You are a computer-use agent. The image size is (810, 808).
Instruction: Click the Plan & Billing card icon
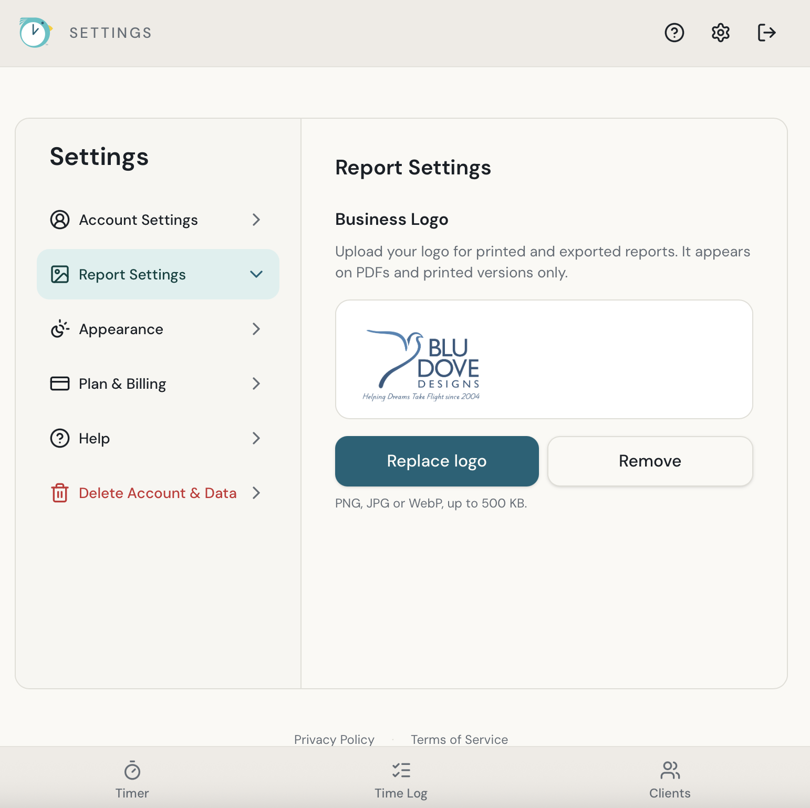coord(60,384)
